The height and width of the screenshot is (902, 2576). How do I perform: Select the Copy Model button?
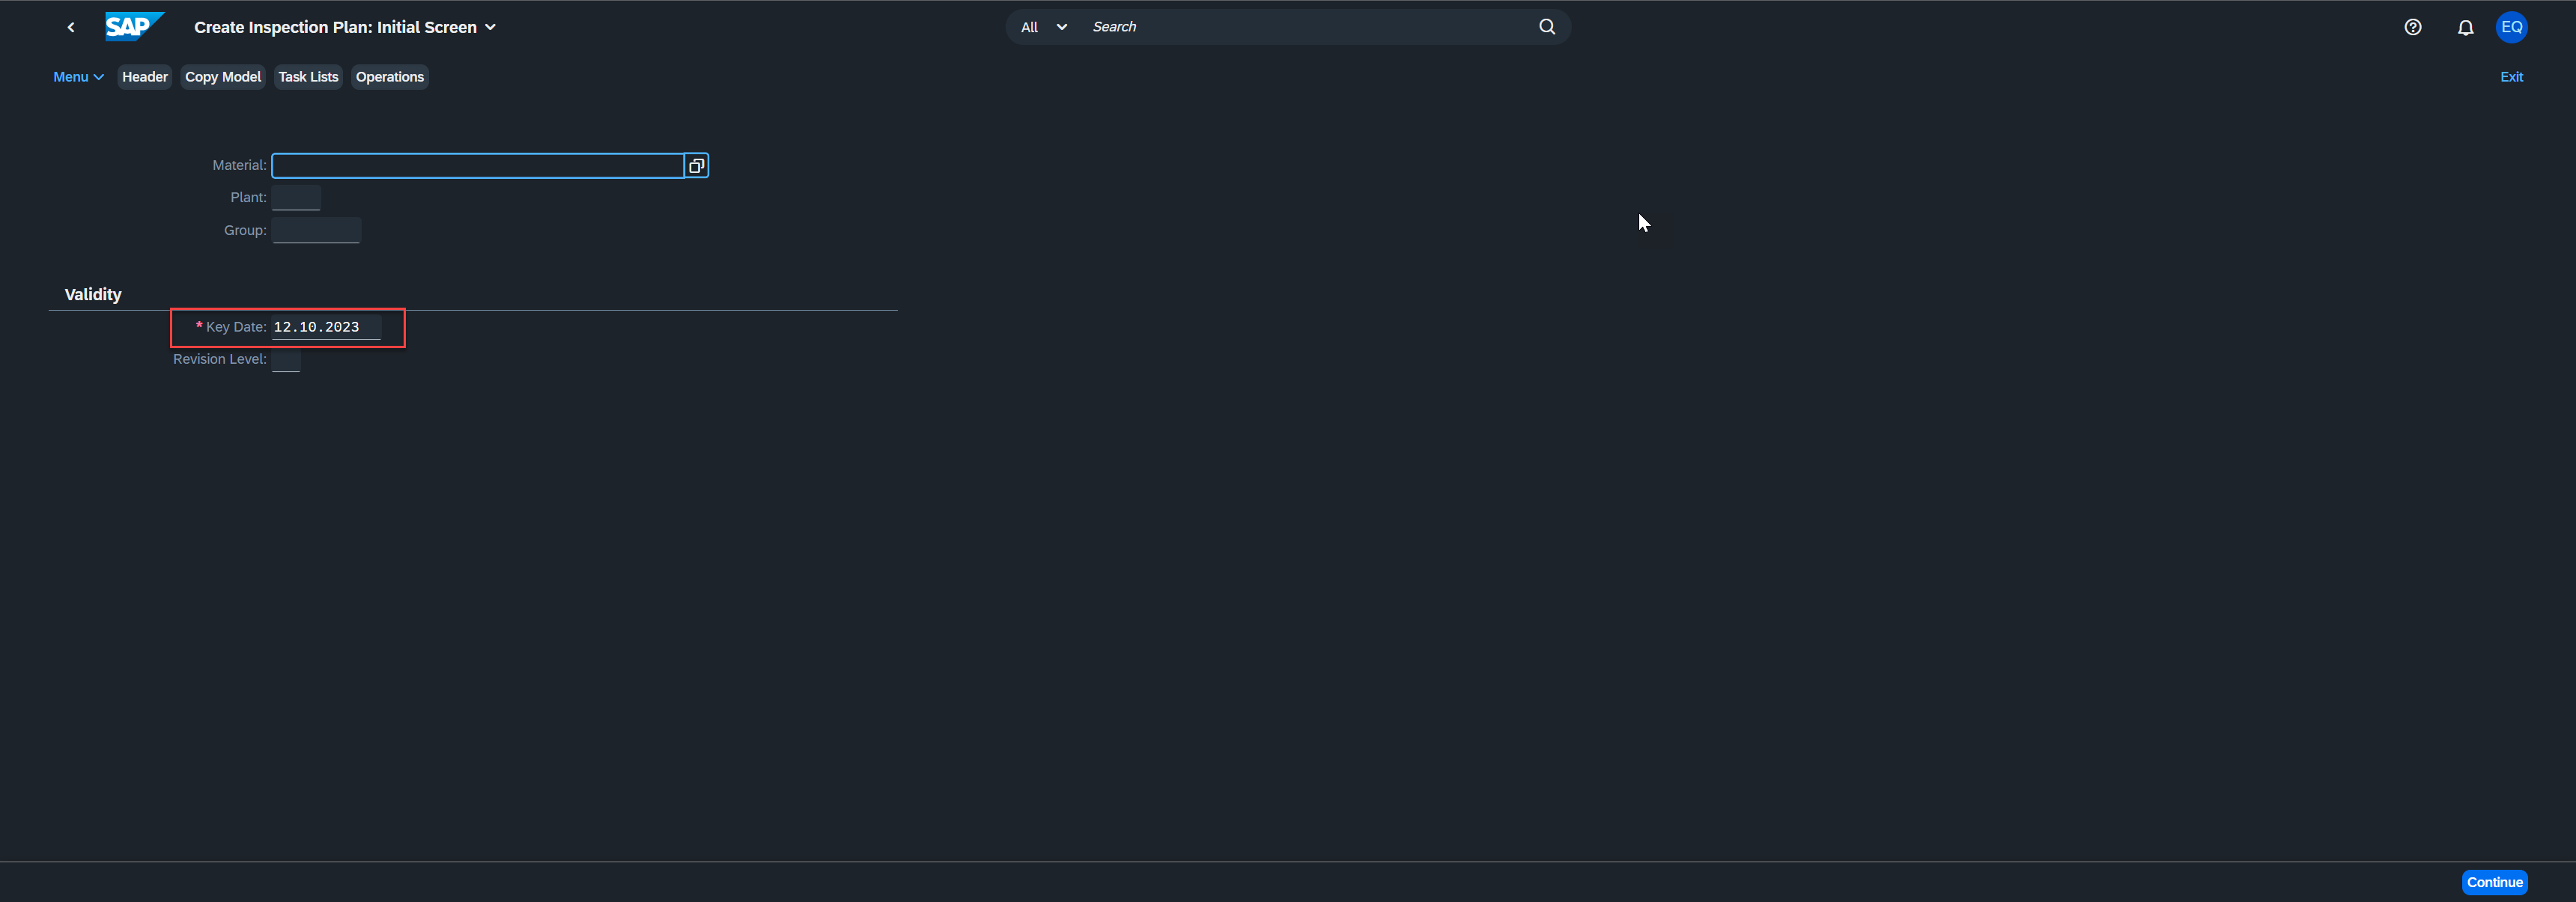point(223,77)
